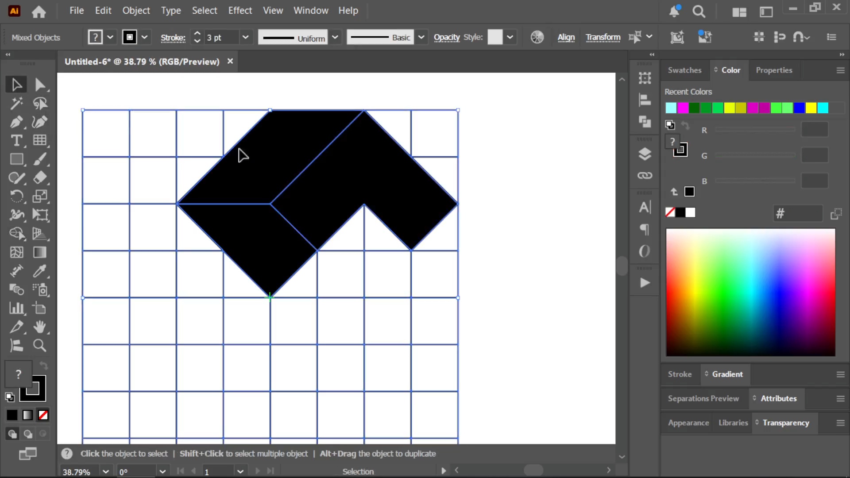The height and width of the screenshot is (478, 850).
Task: Choose the Gradient tool
Action: 40,252
